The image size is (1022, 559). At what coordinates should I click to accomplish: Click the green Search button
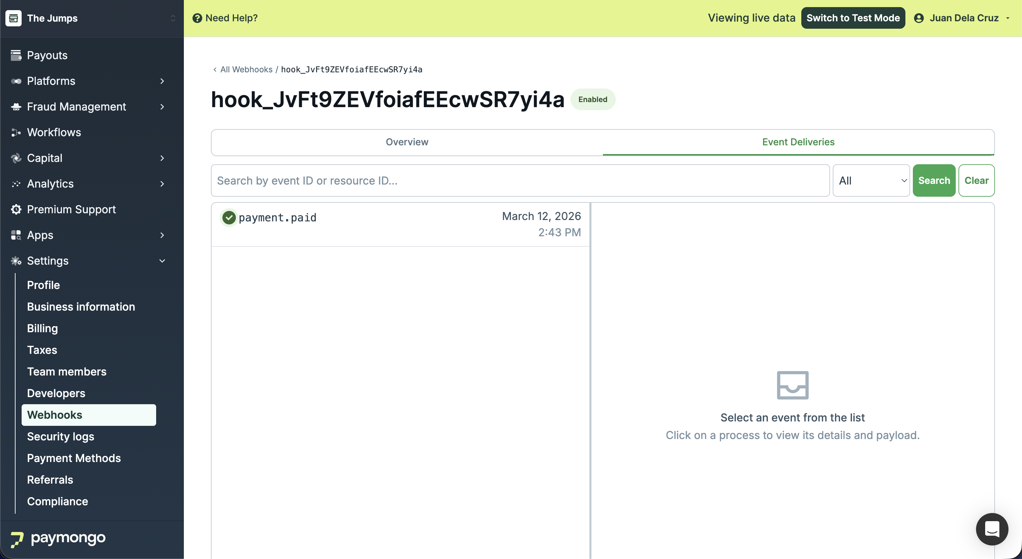point(934,180)
